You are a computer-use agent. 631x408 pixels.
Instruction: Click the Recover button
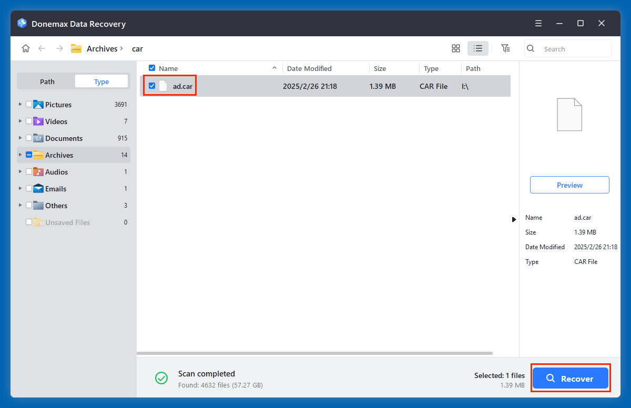click(571, 378)
